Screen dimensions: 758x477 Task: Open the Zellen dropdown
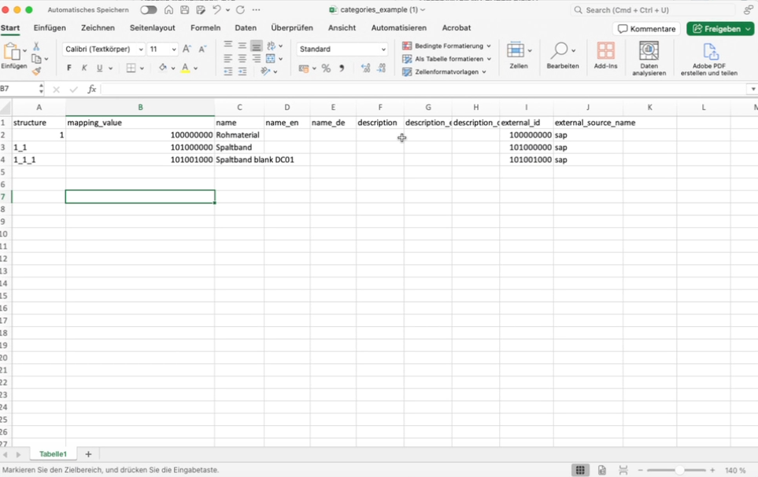coord(519,56)
